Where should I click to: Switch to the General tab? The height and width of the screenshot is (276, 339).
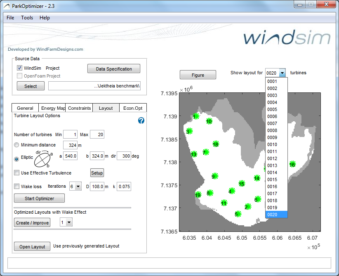click(25, 108)
